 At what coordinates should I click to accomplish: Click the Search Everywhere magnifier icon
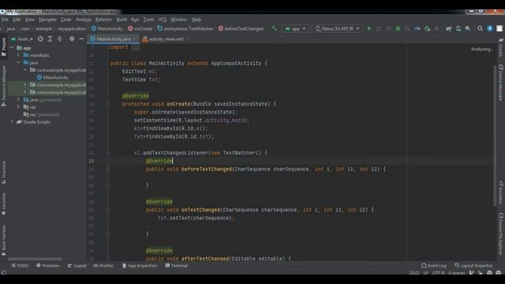click(480, 28)
